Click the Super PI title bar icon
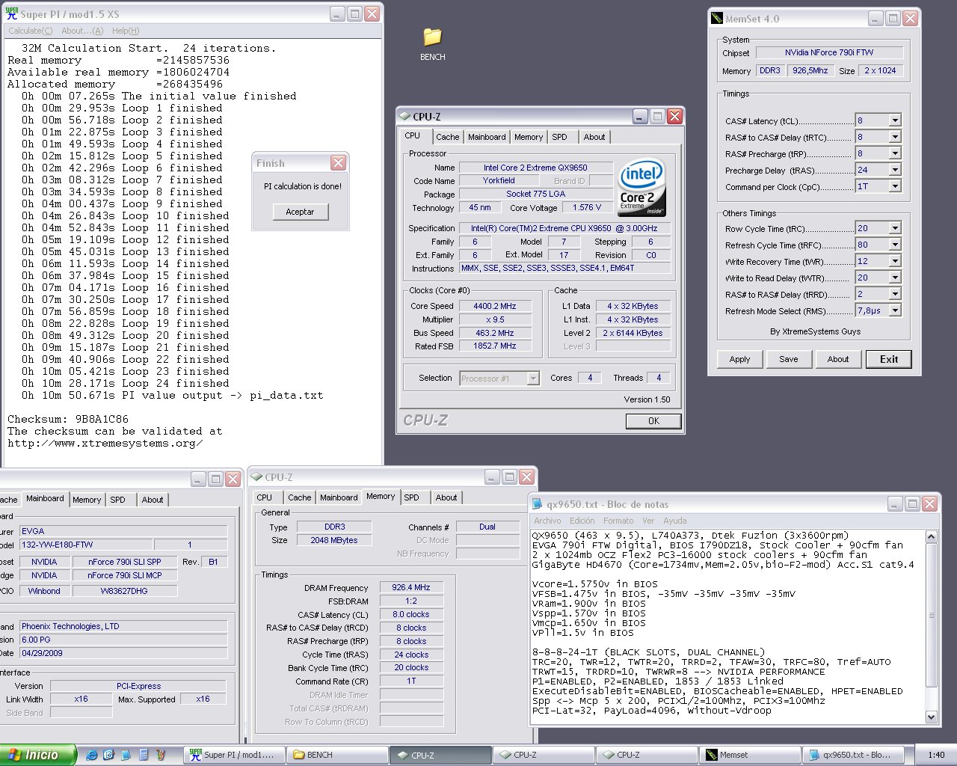Image resolution: width=957 pixels, height=766 pixels. coord(11,13)
